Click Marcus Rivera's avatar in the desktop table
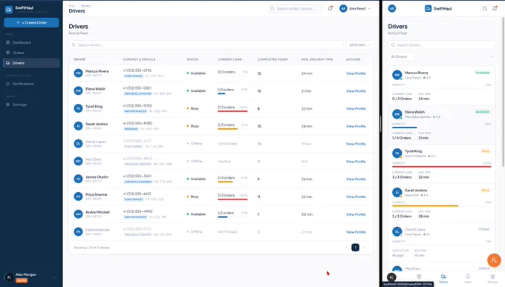Image resolution: width=505 pixels, height=287 pixels. (x=78, y=73)
